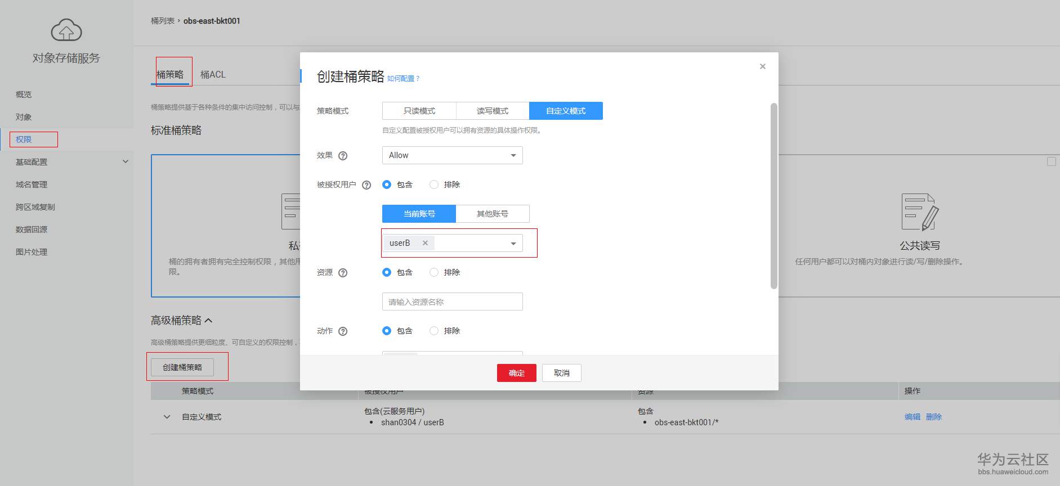The width and height of the screenshot is (1060, 486).
Task: Select the 当前账号 tab
Action: (419, 214)
